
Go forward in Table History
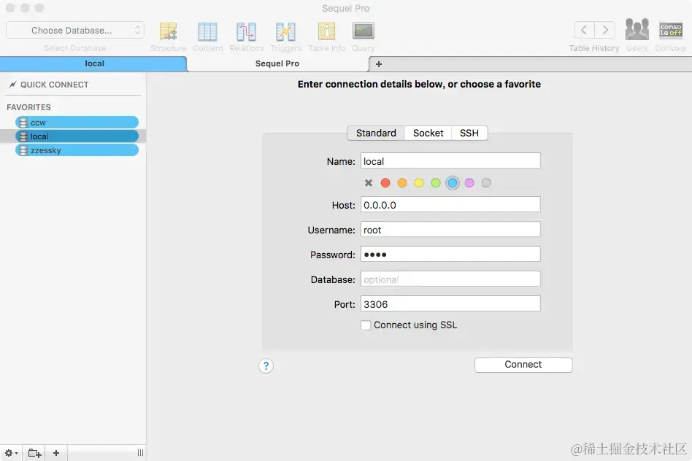pyautogui.click(x=605, y=30)
